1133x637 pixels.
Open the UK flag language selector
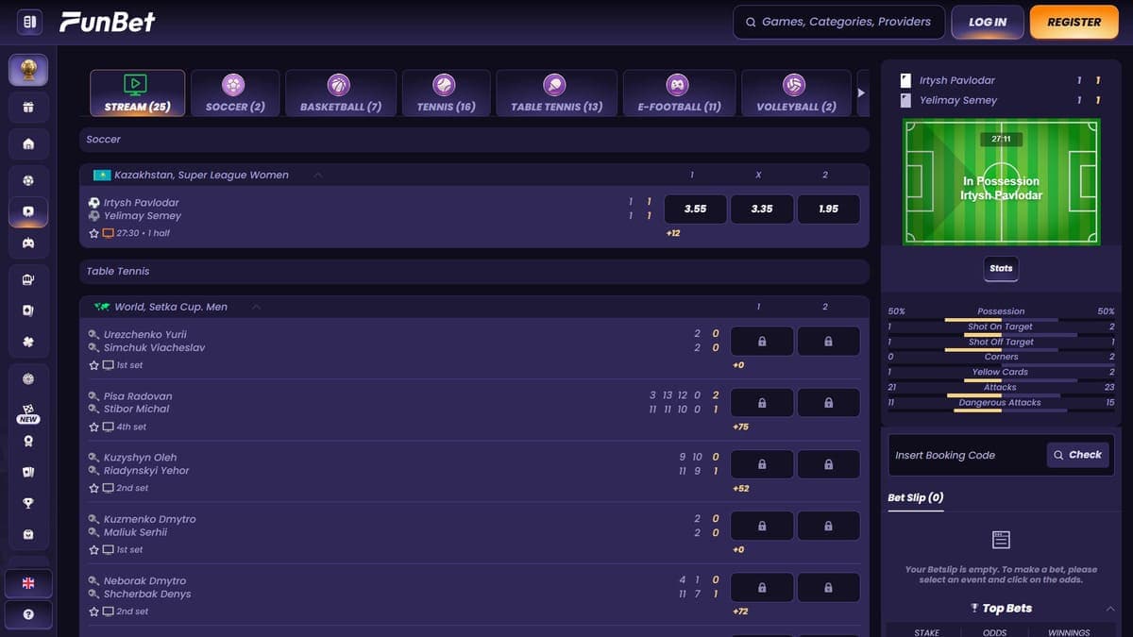[x=28, y=583]
